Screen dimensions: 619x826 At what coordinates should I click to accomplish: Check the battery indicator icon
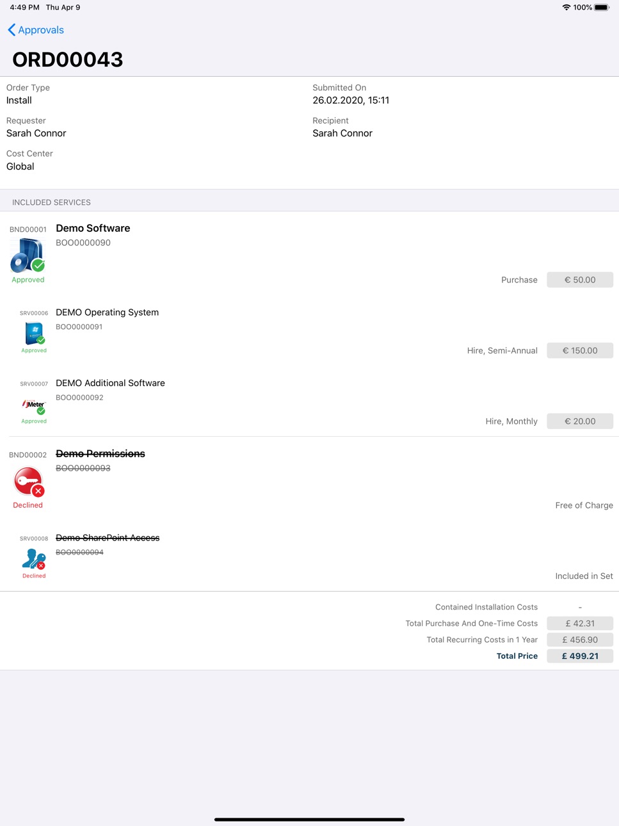click(602, 8)
